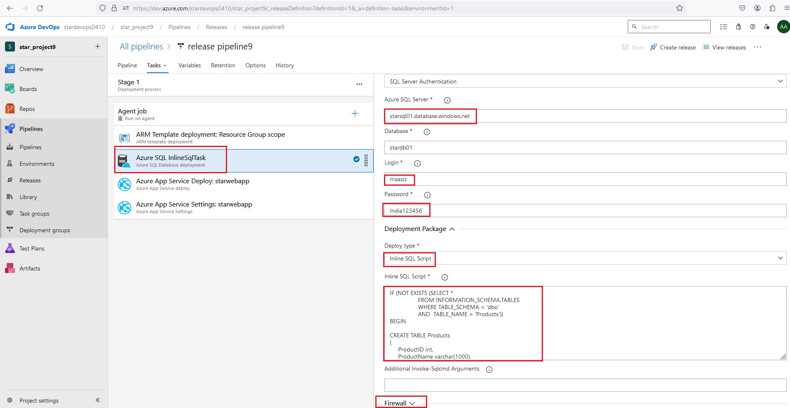Open AA user avatar menu

tap(783, 27)
